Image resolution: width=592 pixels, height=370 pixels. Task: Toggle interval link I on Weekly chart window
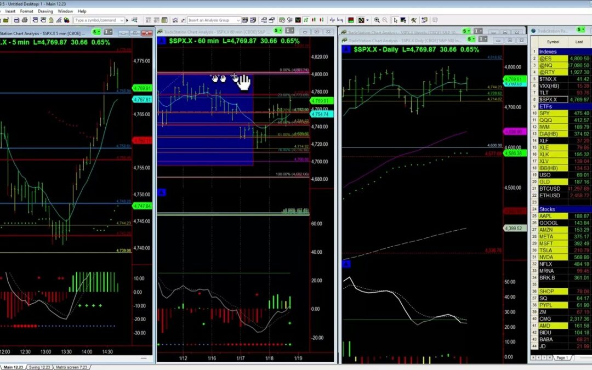point(478,31)
